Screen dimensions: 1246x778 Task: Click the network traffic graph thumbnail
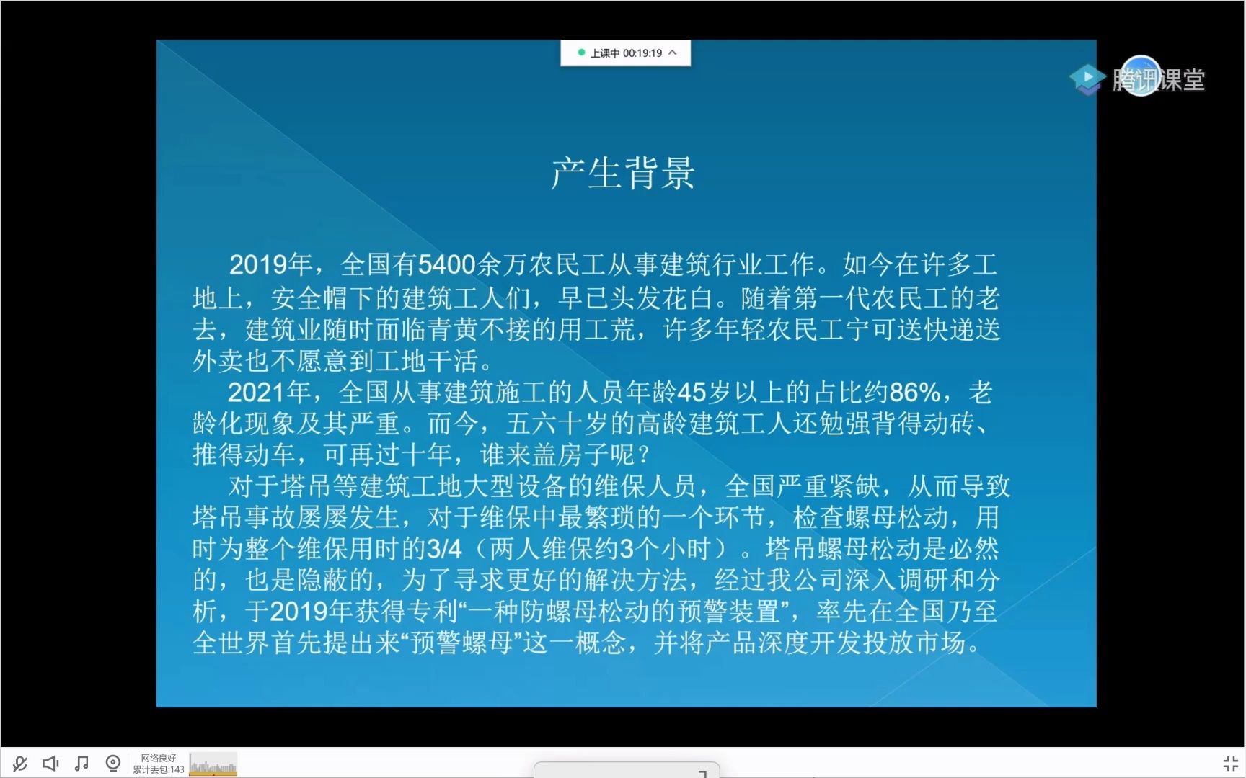tap(213, 764)
